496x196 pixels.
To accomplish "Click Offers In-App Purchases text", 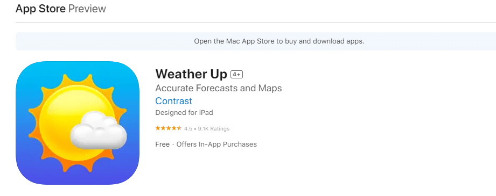I will [216, 144].
